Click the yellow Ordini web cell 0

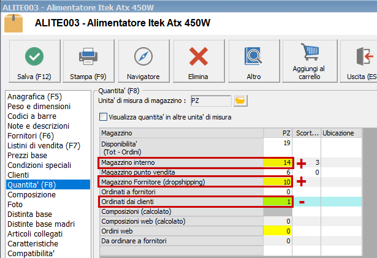click(x=277, y=231)
